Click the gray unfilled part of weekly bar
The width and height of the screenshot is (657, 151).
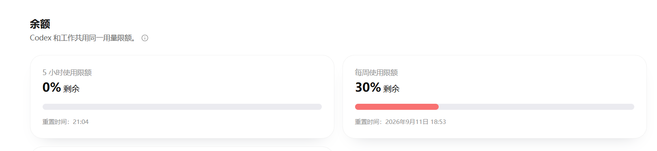click(x=536, y=107)
